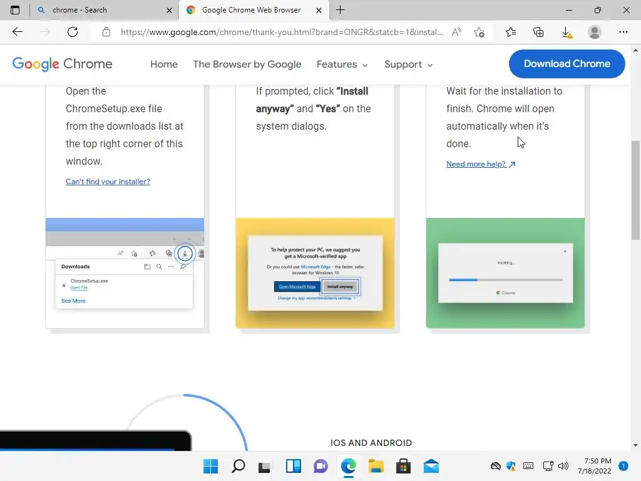Viewport: 641px width, 481px height.
Task: Click scrollbar up arrow
Action: (635, 50)
